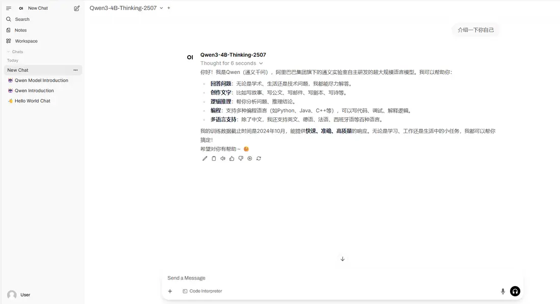Open the User profile menu
Image resolution: width=560 pixels, height=304 pixels.
43,295
